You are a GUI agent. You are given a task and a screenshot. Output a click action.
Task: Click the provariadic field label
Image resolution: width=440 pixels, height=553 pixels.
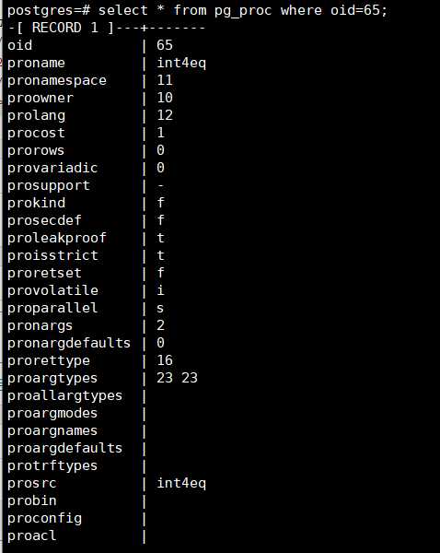52,168
